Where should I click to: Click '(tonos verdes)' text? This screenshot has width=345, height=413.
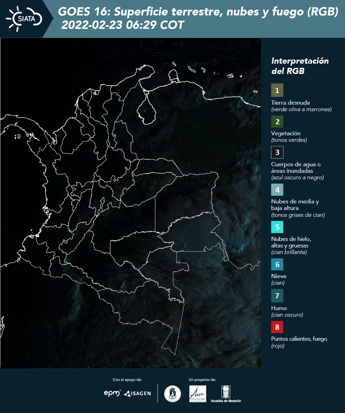(289, 140)
